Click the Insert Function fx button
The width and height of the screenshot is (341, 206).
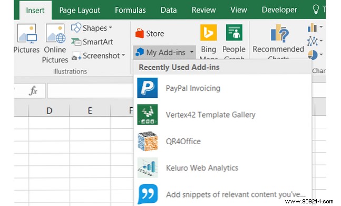[x=33, y=90]
